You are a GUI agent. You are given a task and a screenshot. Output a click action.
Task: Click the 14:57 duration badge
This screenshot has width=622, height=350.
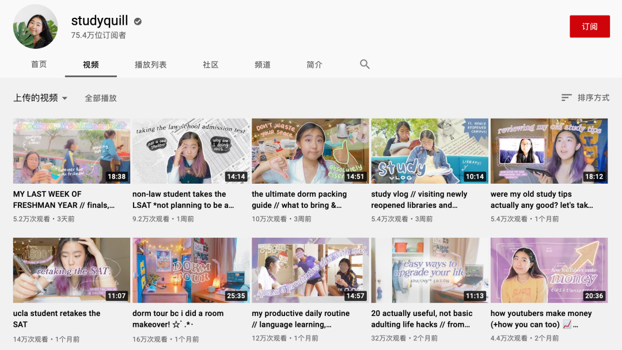(x=355, y=296)
